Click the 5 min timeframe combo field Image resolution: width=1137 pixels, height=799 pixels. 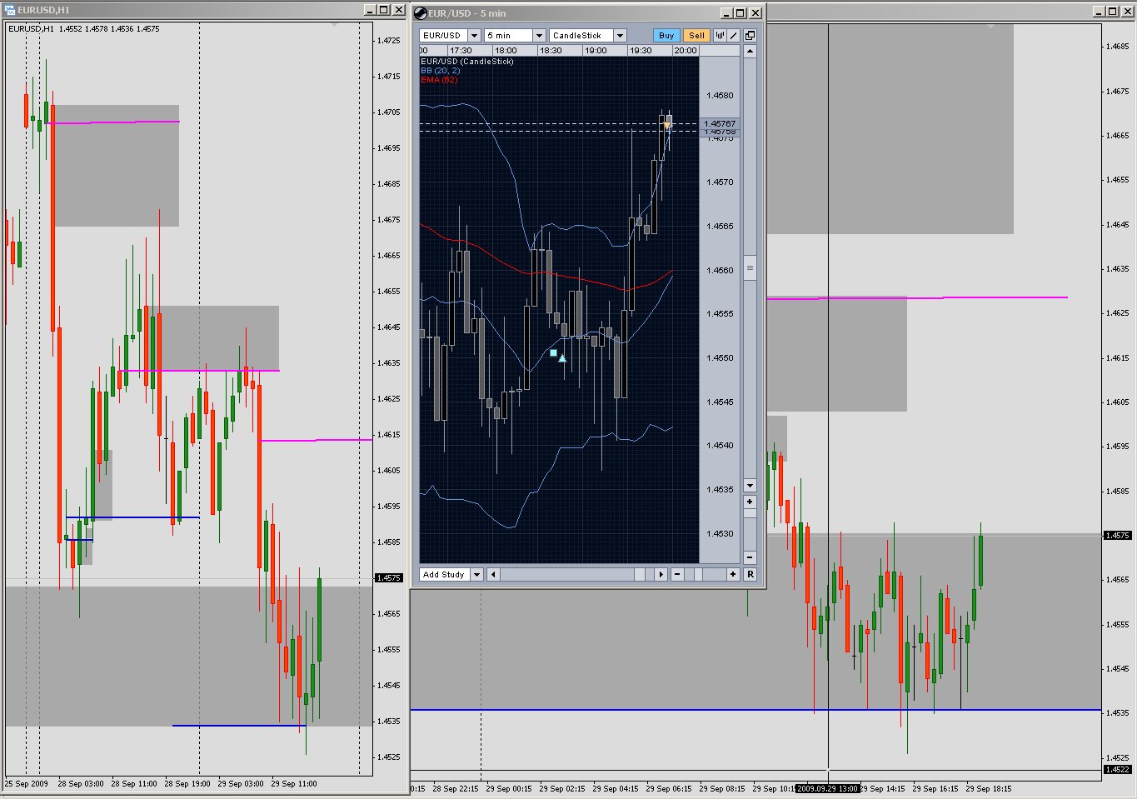(508, 35)
